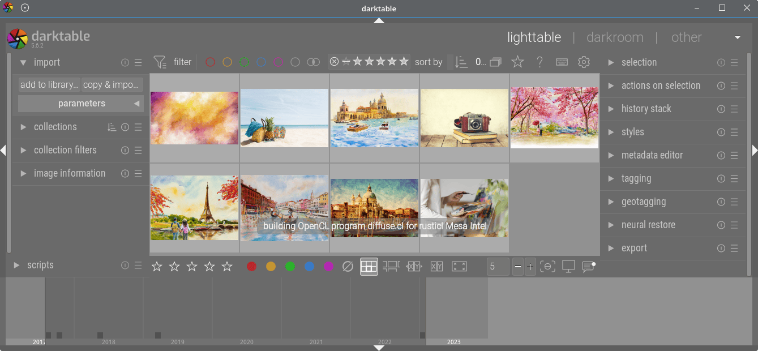The height and width of the screenshot is (351, 758).
Task: Open the filter options icon
Action: pos(160,62)
